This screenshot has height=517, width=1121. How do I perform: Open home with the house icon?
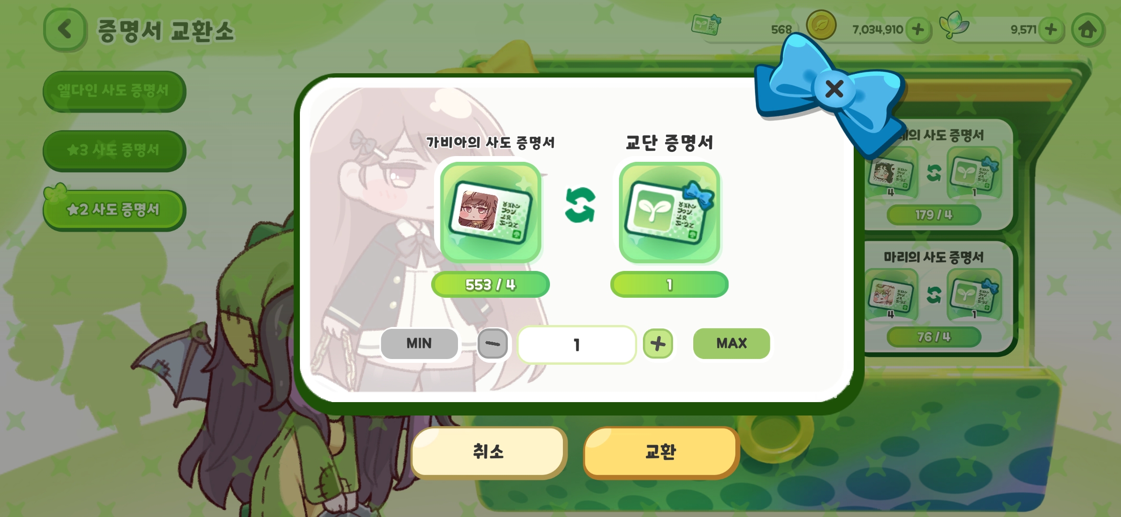click(1087, 30)
